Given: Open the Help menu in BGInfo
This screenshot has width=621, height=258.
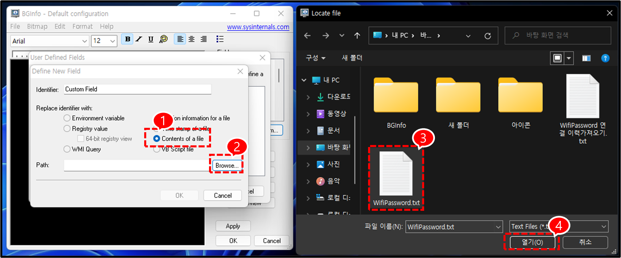Looking at the screenshot, I should point(106,26).
